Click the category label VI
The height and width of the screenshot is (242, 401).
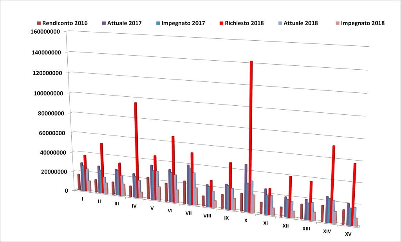170,211
